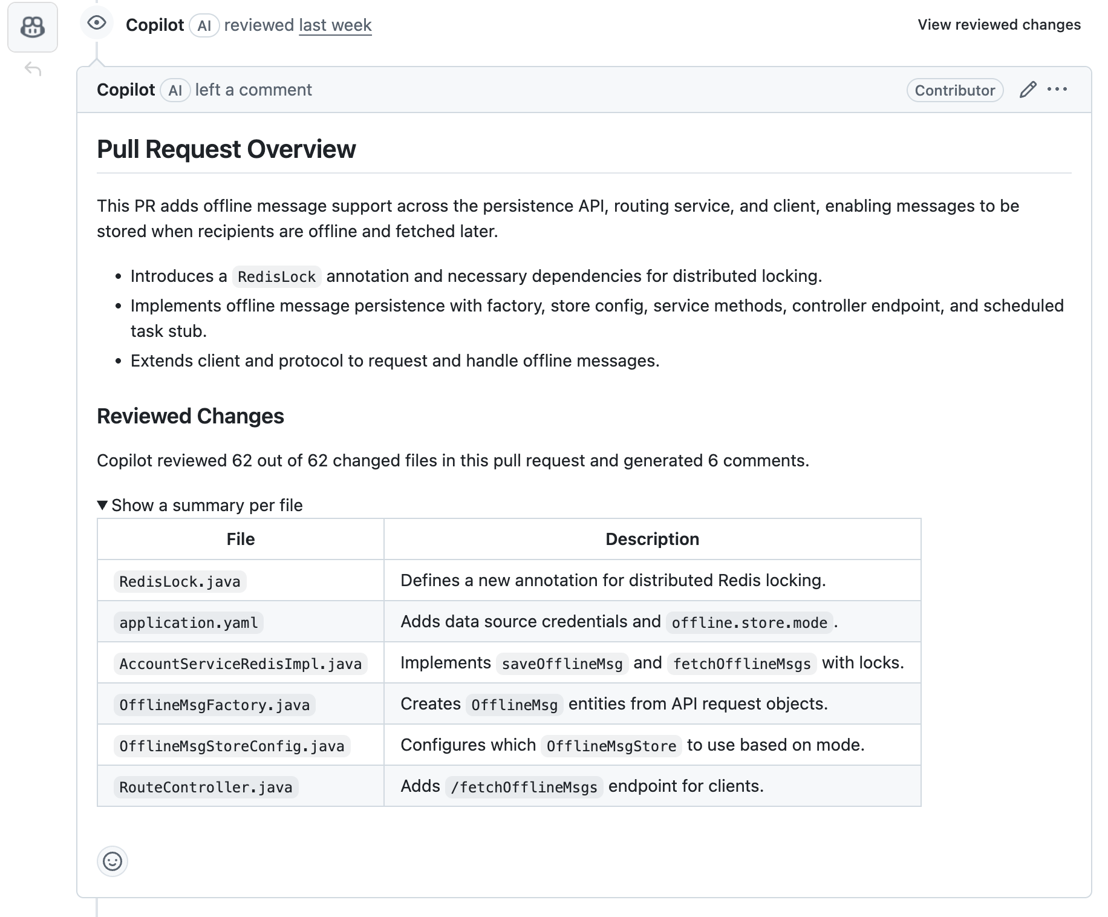
Task: Collapse the "Show a summary per file" section
Action: (200, 505)
